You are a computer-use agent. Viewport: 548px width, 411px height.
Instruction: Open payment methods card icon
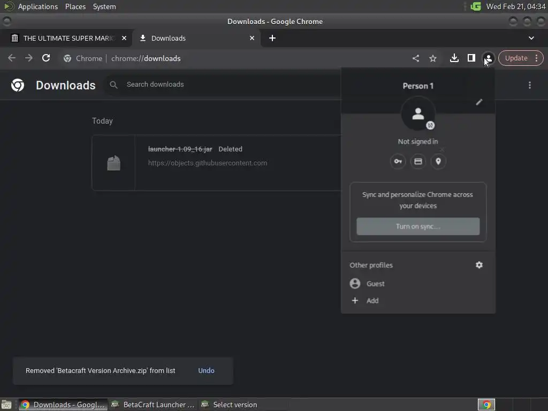[418, 162]
